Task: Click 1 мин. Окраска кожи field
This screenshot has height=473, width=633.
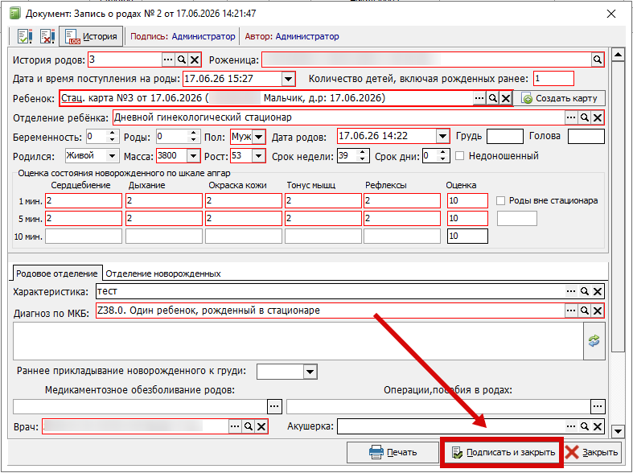Action: (x=244, y=200)
